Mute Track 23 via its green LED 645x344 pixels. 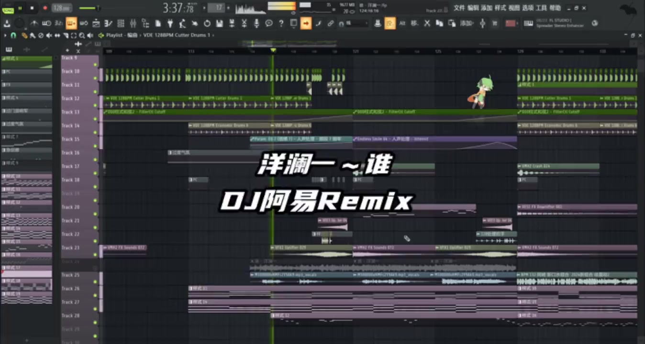(95, 254)
